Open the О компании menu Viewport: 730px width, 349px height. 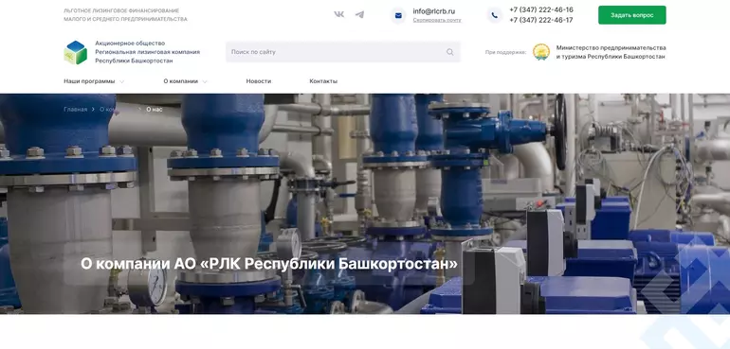point(181,81)
